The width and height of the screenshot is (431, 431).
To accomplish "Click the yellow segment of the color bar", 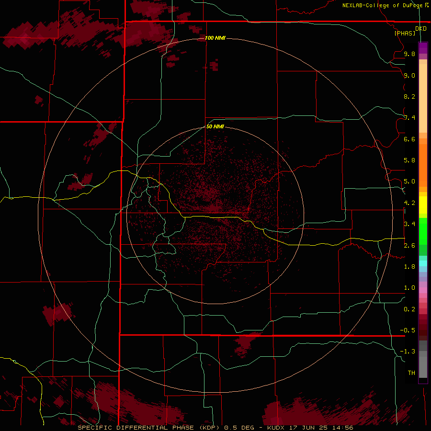I will coord(423,205).
